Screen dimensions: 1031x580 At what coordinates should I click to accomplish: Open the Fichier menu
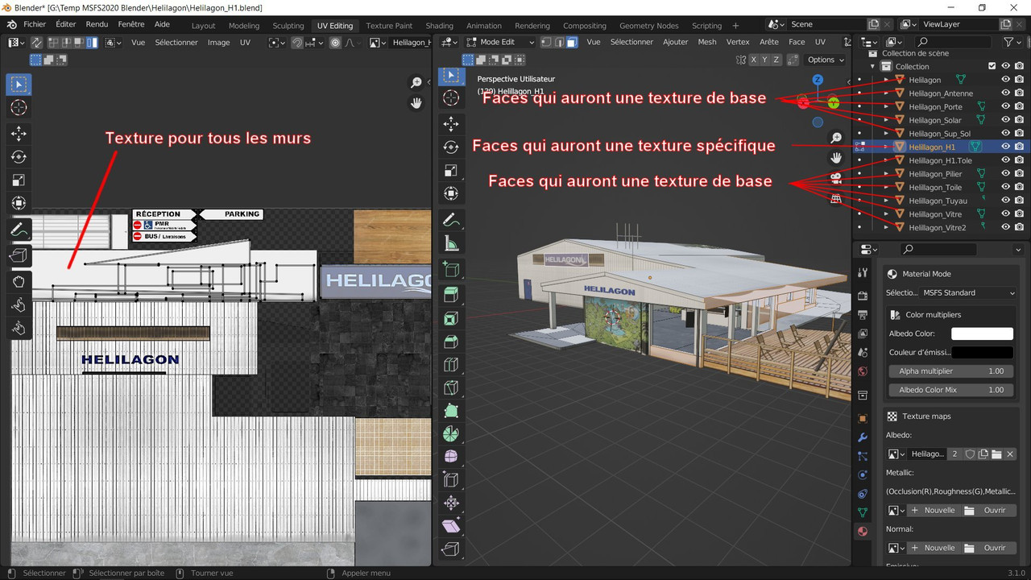coord(35,24)
